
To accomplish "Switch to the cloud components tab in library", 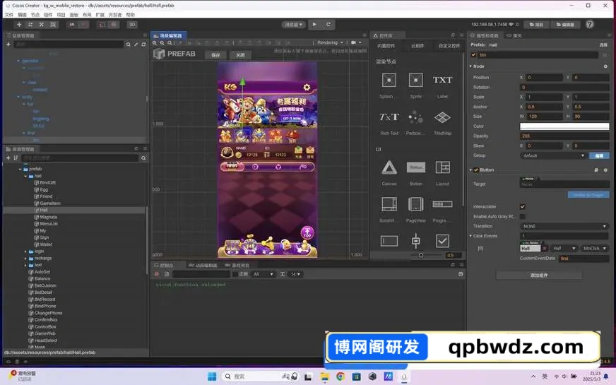I will pos(417,46).
